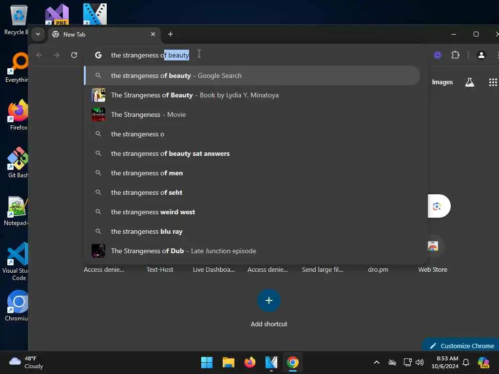The width and height of the screenshot is (499, 374).
Task: Open the Send large fil... shortcut
Action: point(323,269)
